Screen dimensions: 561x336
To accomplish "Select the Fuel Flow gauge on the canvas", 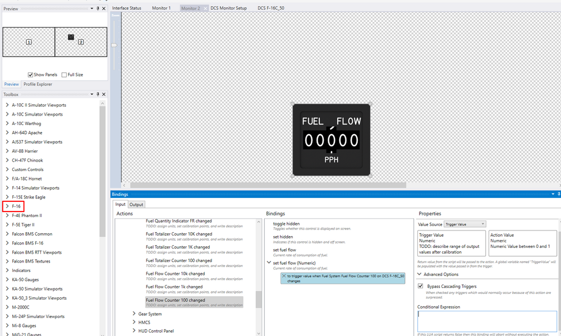I will coord(331,140).
